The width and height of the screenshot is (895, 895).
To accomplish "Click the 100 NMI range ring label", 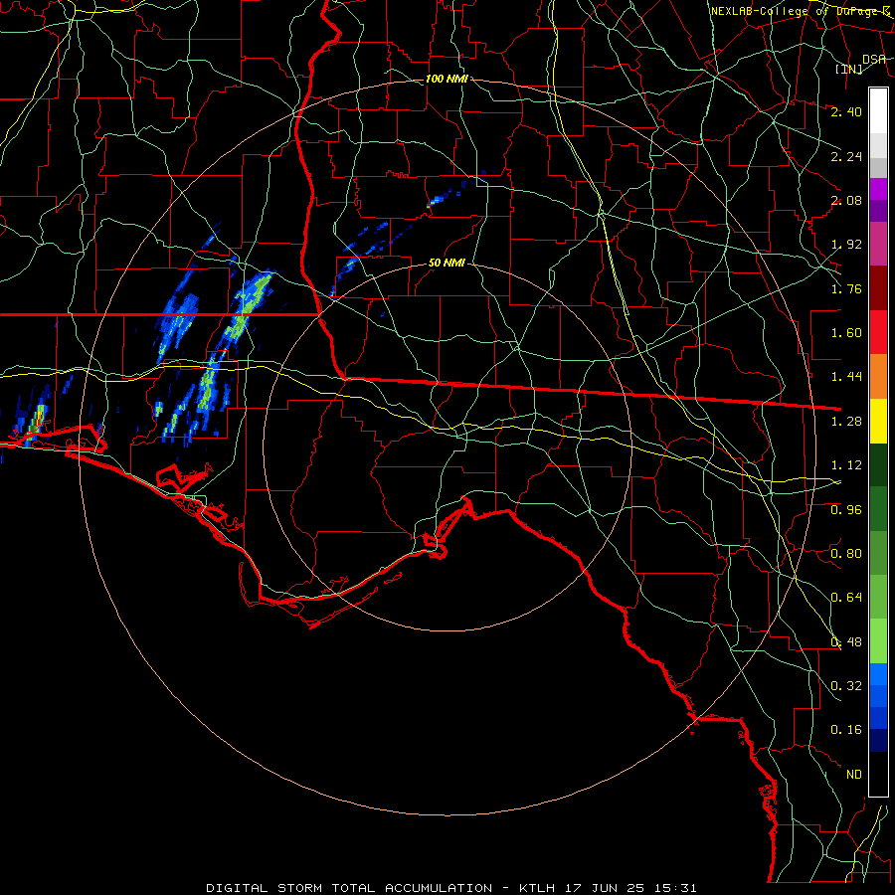I will point(447,79).
